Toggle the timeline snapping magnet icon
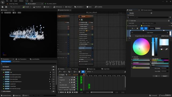This screenshot has width=172, height=97. tap(83, 72)
